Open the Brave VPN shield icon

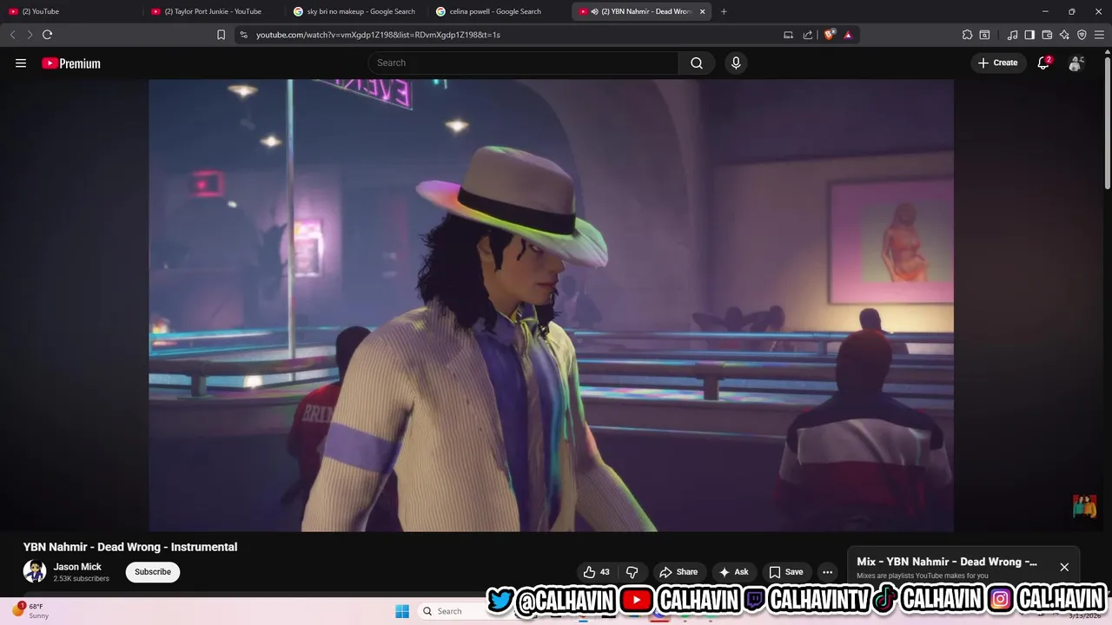(1082, 35)
